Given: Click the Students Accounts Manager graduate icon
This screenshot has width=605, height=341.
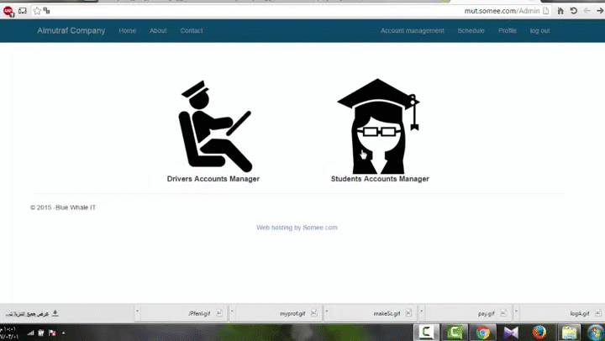Looking at the screenshot, I should click(378, 127).
